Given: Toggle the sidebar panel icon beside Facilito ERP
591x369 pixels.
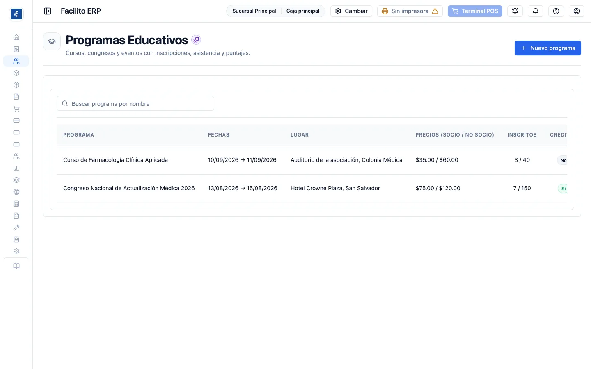Looking at the screenshot, I should click(x=48, y=11).
